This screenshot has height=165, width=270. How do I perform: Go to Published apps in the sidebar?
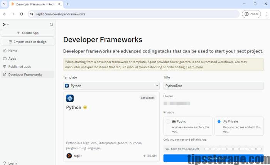19,66
